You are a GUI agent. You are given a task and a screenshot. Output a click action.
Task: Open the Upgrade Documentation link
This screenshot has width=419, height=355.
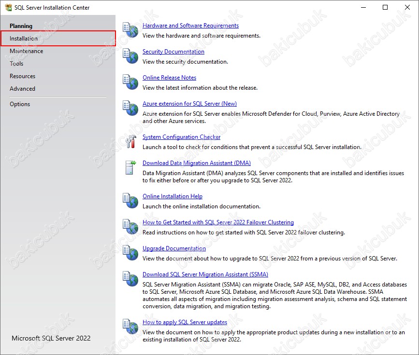pos(174,248)
